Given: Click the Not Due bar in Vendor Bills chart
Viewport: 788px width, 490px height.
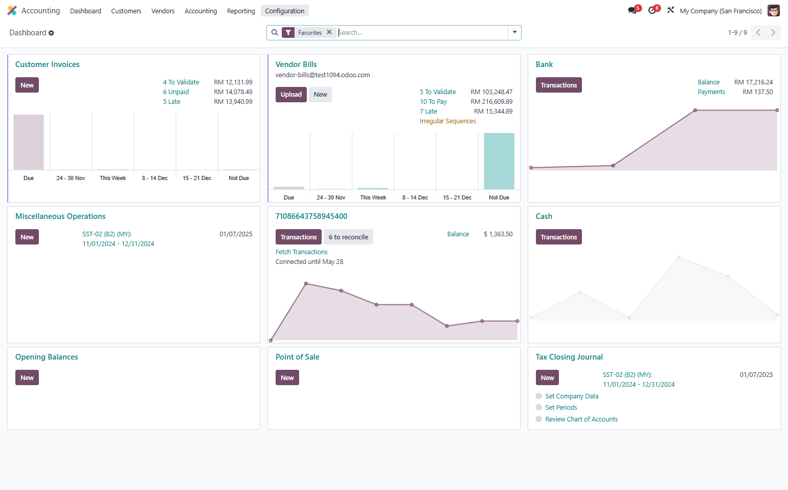Looking at the screenshot, I should [499, 161].
